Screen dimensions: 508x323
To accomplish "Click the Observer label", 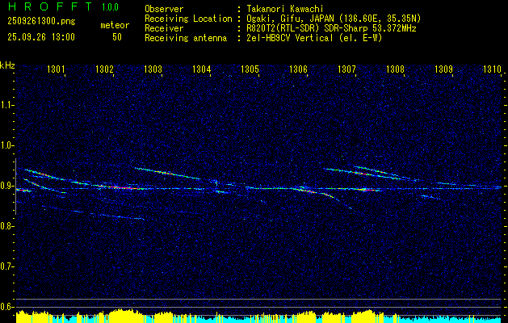I will pyautogui.click(x=164, y=9).
